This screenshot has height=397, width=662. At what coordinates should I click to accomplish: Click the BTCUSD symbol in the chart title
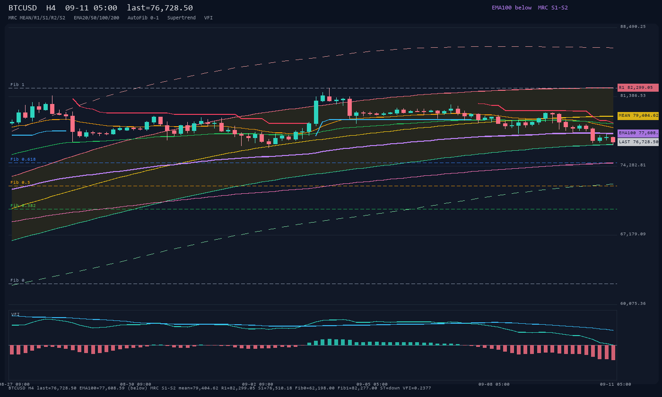[23, 8]
